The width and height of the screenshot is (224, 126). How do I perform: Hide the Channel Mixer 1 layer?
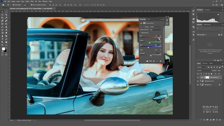coord(198,77)
